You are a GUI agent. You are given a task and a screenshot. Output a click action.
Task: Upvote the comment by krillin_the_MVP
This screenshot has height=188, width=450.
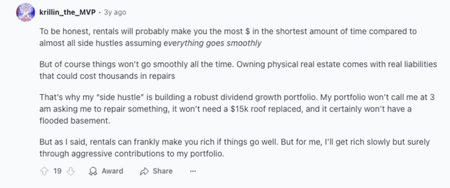pos(44,171)
